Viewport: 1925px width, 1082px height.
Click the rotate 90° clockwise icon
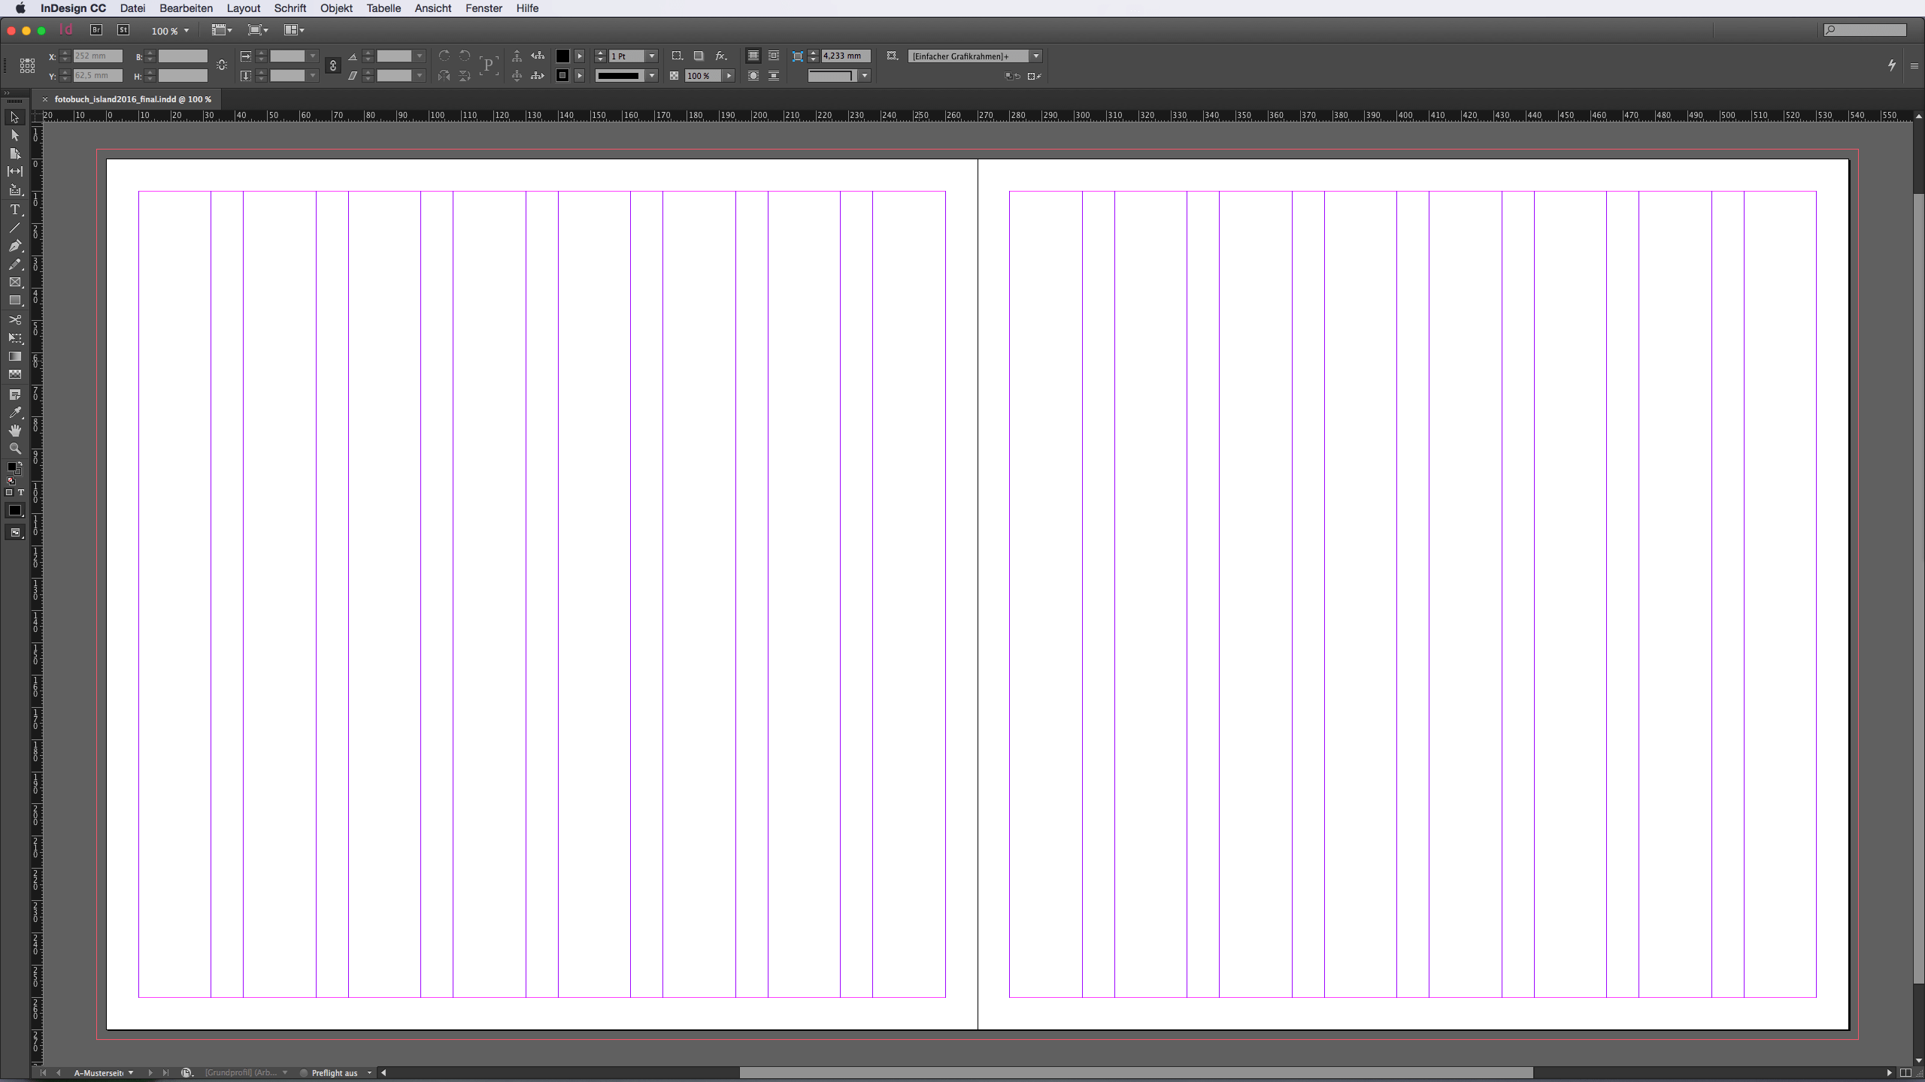click(x=444, y=56)
